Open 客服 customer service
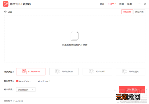The width and height of the screenshot is (149, 104). [x=122, y=4]
